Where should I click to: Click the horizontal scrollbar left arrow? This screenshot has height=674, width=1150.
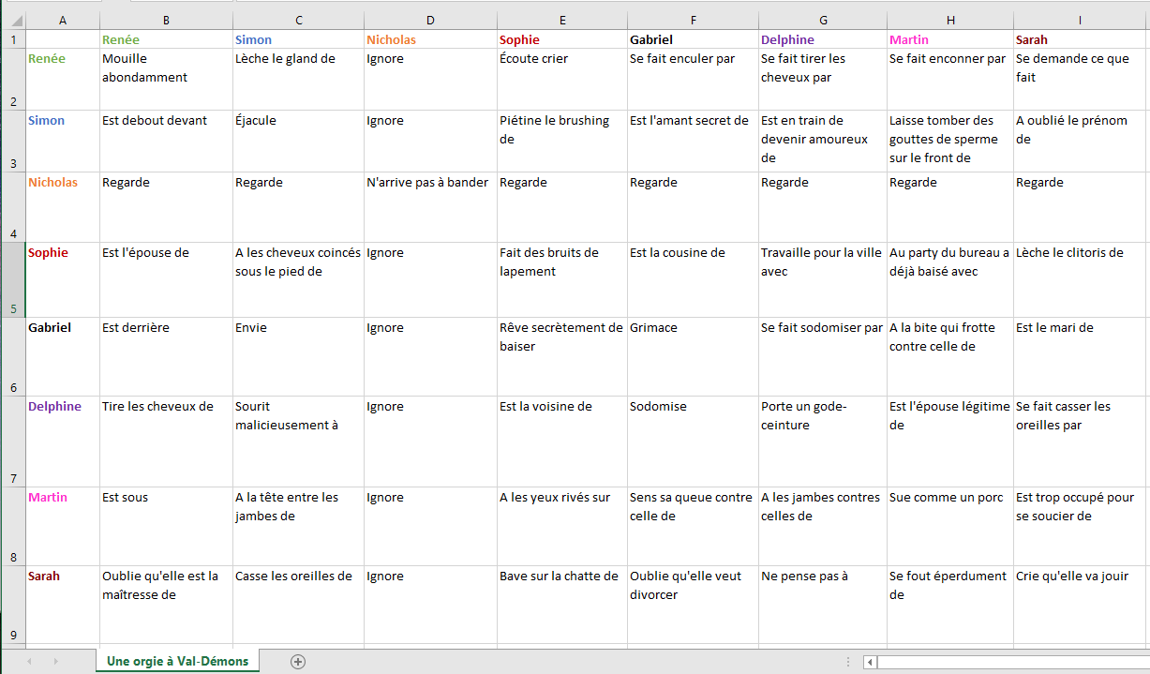point(870,662)
